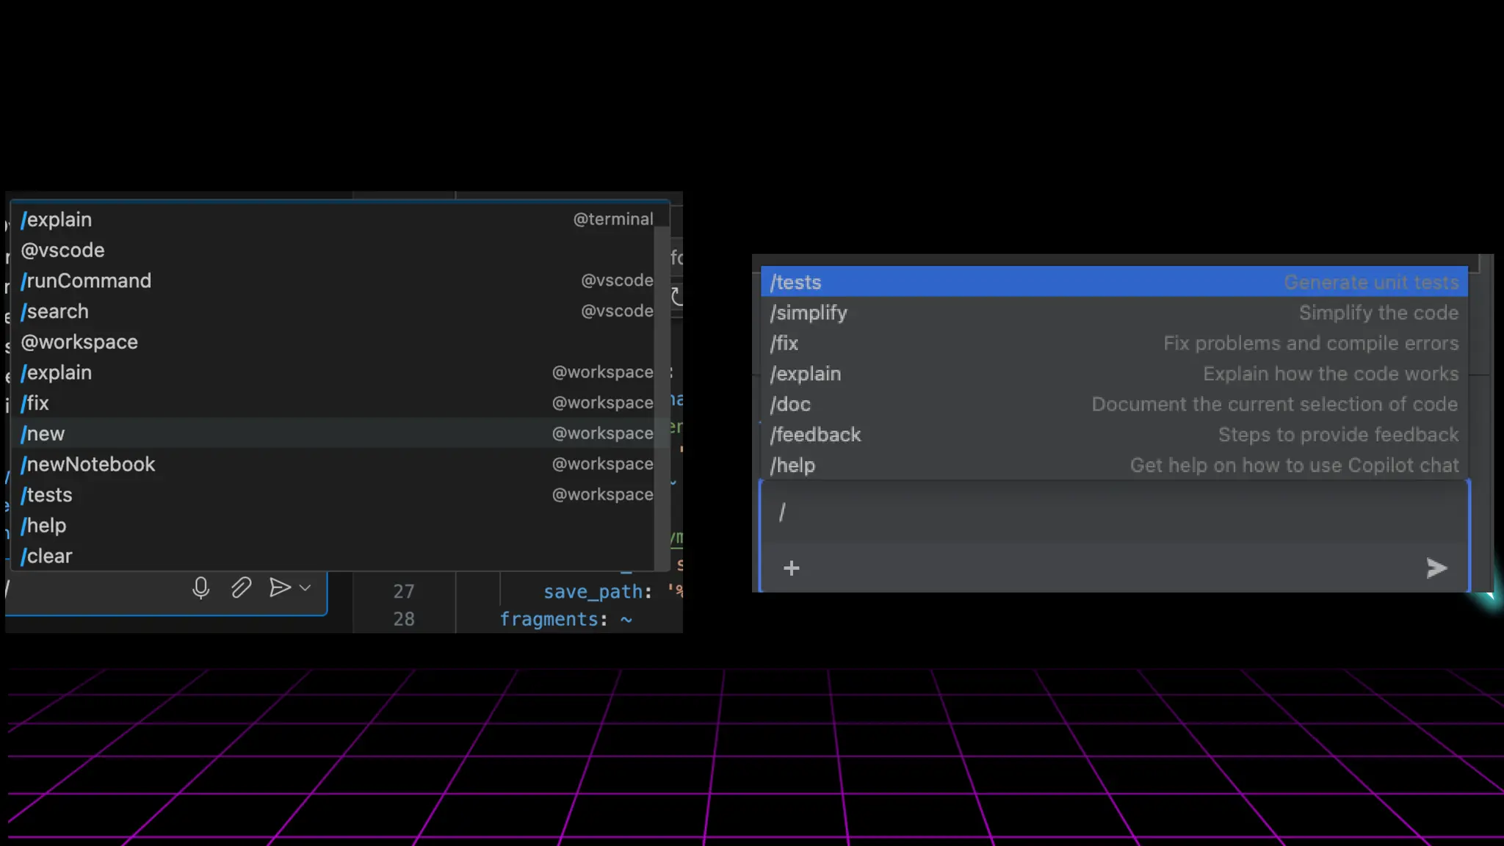Select the @vscode participant entry

click(63, 250)
